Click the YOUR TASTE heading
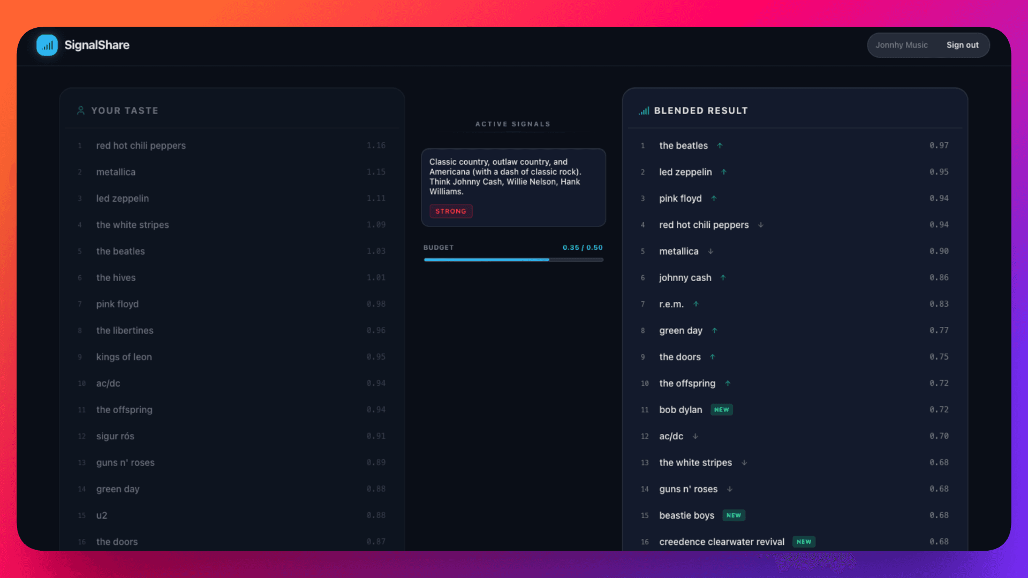 click(x=125, y=111)
